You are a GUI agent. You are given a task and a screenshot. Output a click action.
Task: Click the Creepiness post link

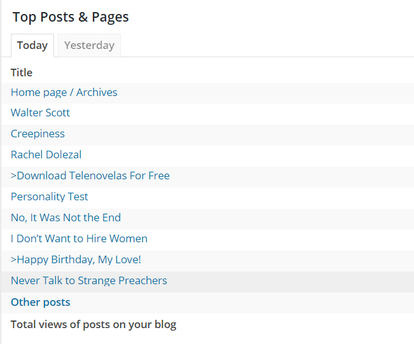click(38, 134)
